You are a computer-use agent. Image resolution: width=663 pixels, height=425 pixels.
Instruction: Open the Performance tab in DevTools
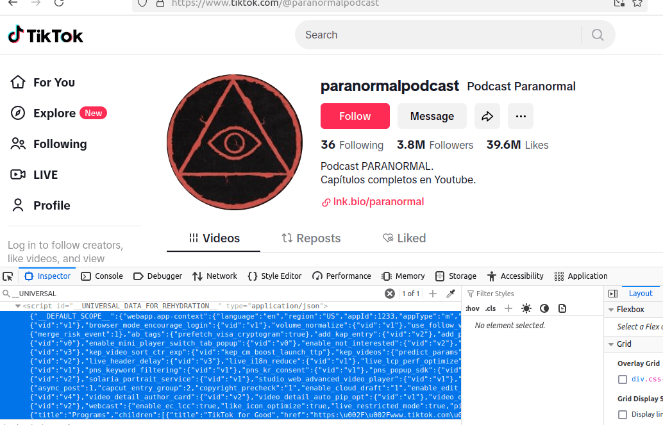342,276
